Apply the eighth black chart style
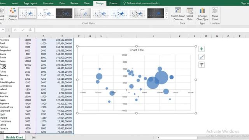 tap(156, 13)
